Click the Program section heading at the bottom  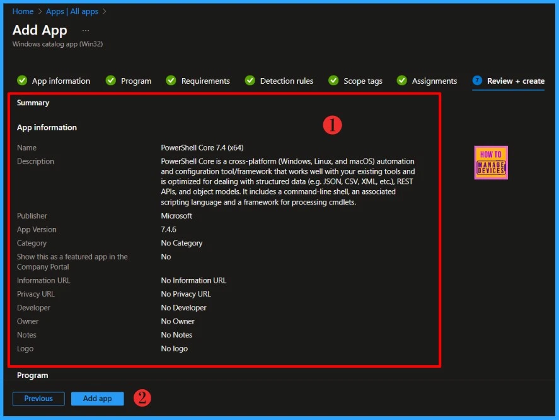(x=32, y=375)
